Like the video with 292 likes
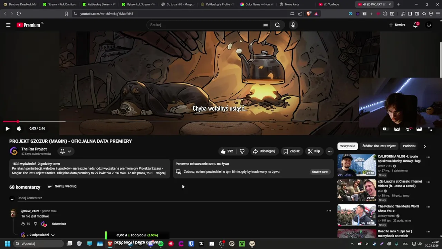 point(227,151)
